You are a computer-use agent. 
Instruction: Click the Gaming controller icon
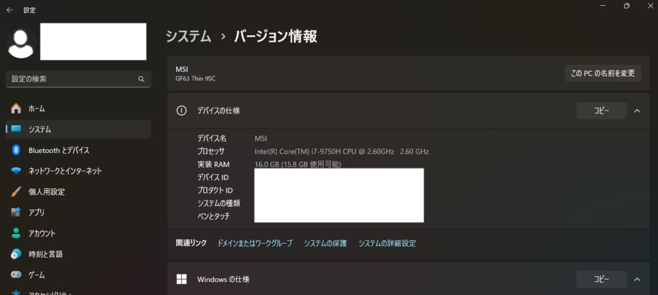point(16,274)
